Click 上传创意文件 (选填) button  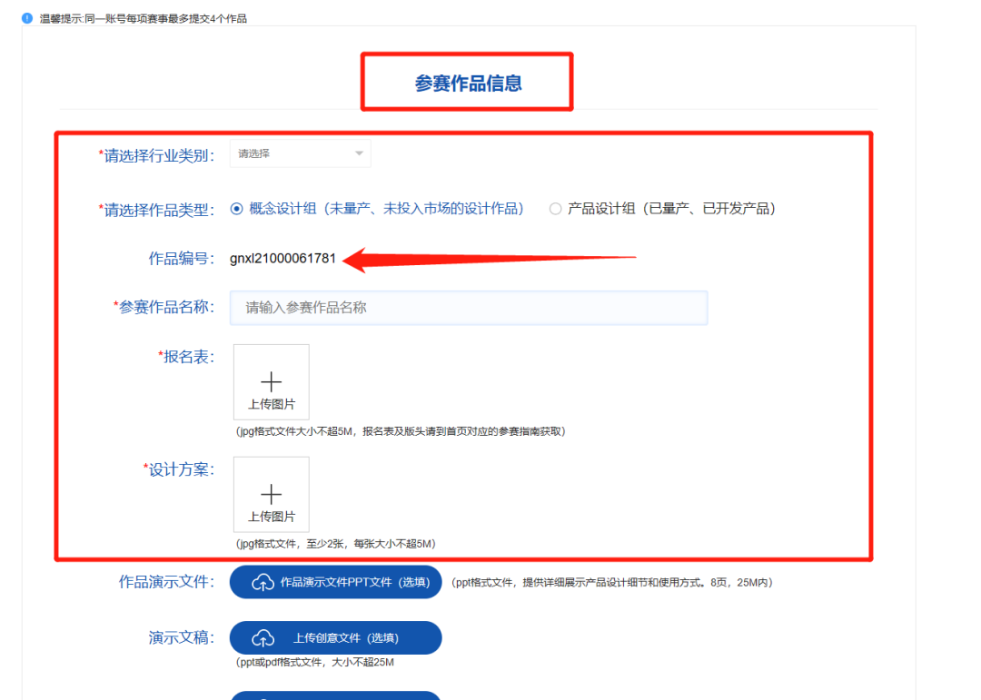(336, 638)
